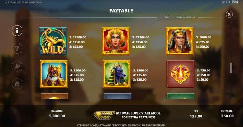This screenshot has width=243, height=127.
Task: Select the golden lotus symbol
Action: [180, 74]
